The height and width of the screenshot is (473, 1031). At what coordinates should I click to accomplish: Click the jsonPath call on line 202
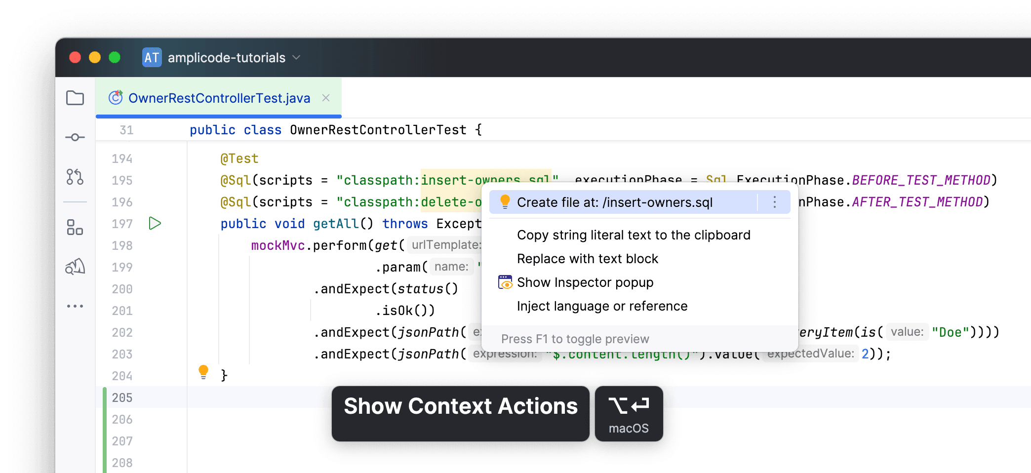point(428,332)
